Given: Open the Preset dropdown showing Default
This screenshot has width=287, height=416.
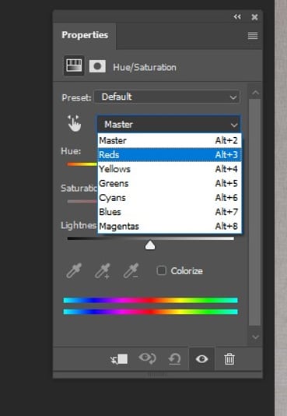Looking at the screenshot, I should [167, 97].
